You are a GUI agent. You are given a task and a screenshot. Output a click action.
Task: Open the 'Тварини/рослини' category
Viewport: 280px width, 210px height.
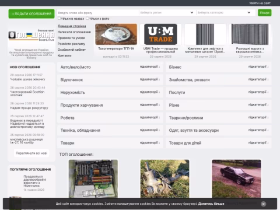pos(186,118)
